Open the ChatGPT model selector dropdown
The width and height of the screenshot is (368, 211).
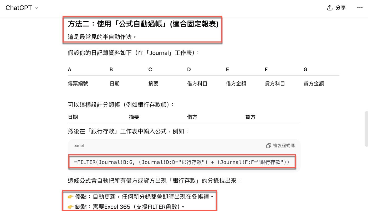(22, 8)
